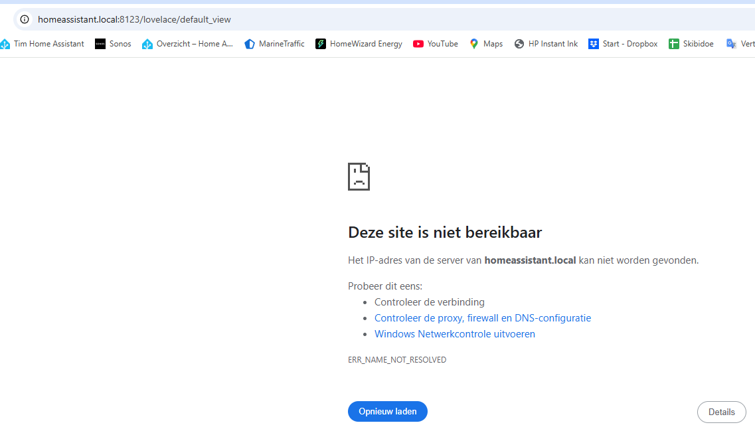Open the Overzicht – Home A... bookmark label
Screen dimensions: 755x439
coord(195,44)
